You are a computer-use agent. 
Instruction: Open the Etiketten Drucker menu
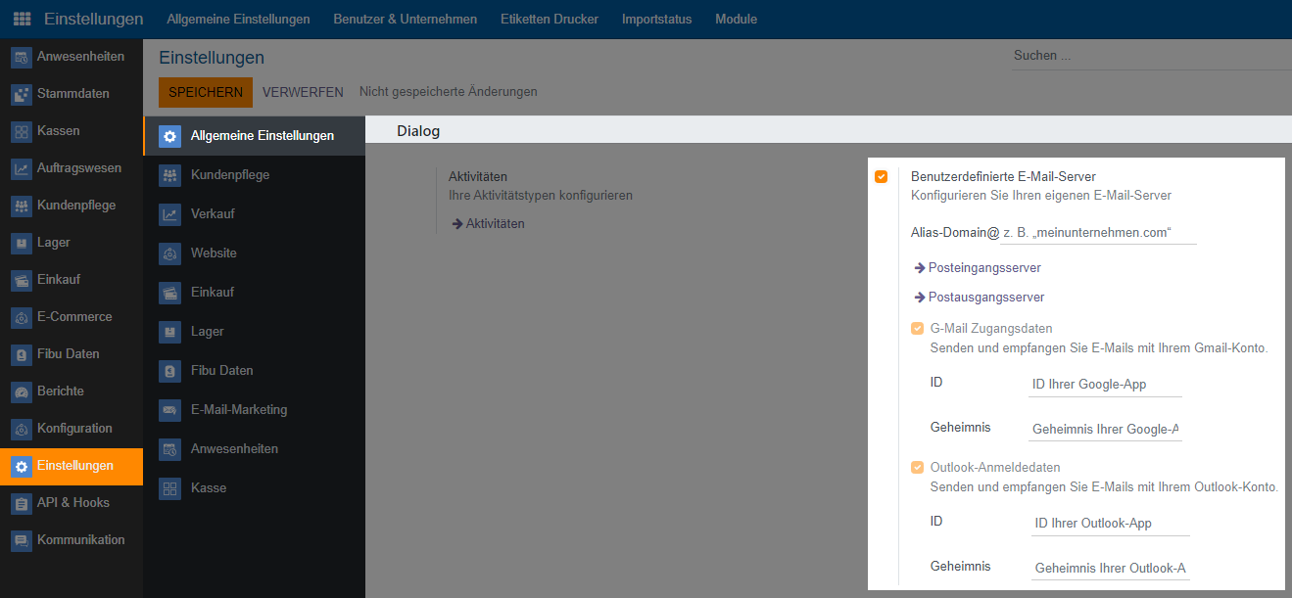549,19
